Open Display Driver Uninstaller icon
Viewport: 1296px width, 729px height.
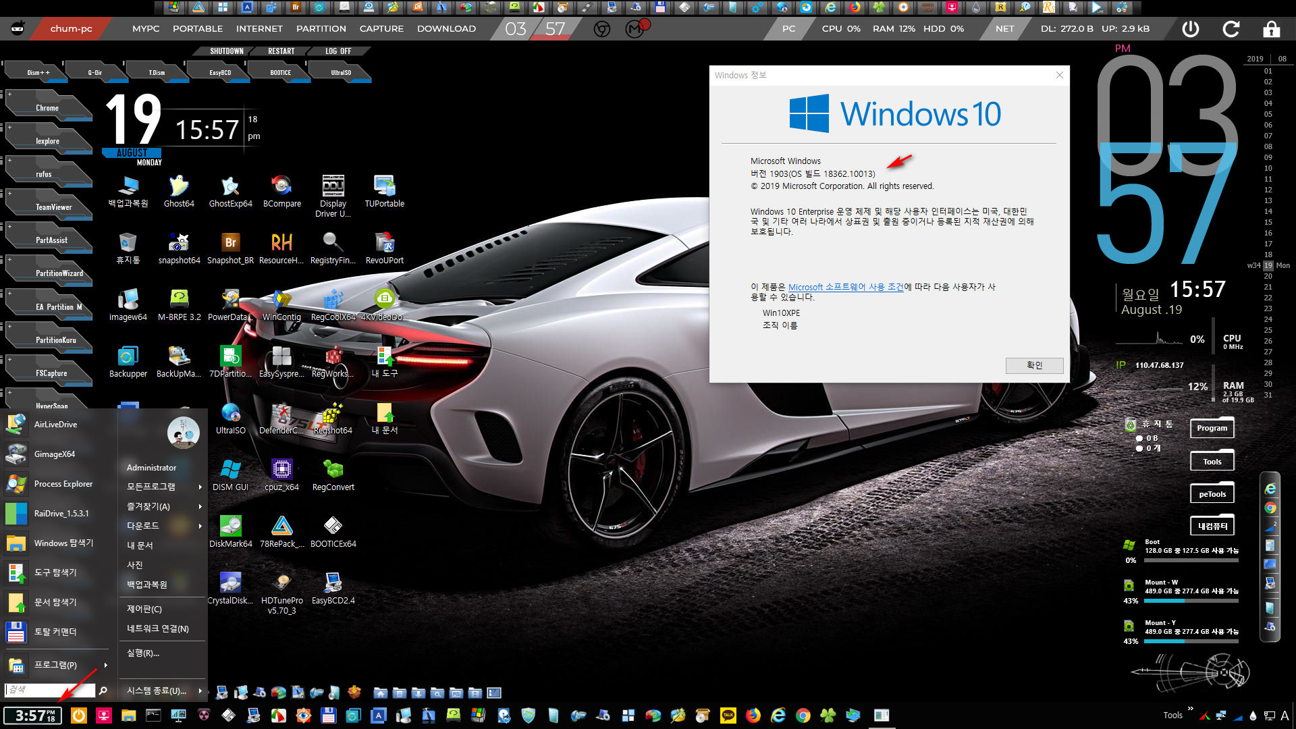(333, 196)
